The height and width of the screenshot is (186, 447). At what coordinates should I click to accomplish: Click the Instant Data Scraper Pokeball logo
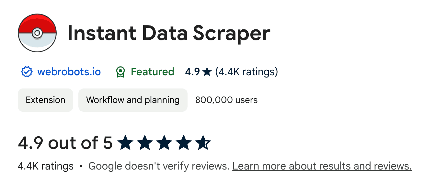pyautogui.click(x=37, y=33)
